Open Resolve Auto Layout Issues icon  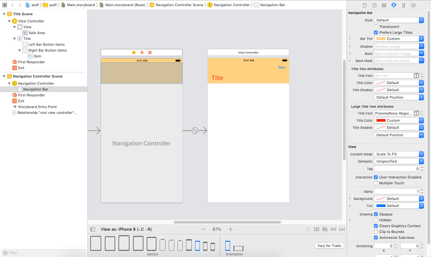click(342, 229)
